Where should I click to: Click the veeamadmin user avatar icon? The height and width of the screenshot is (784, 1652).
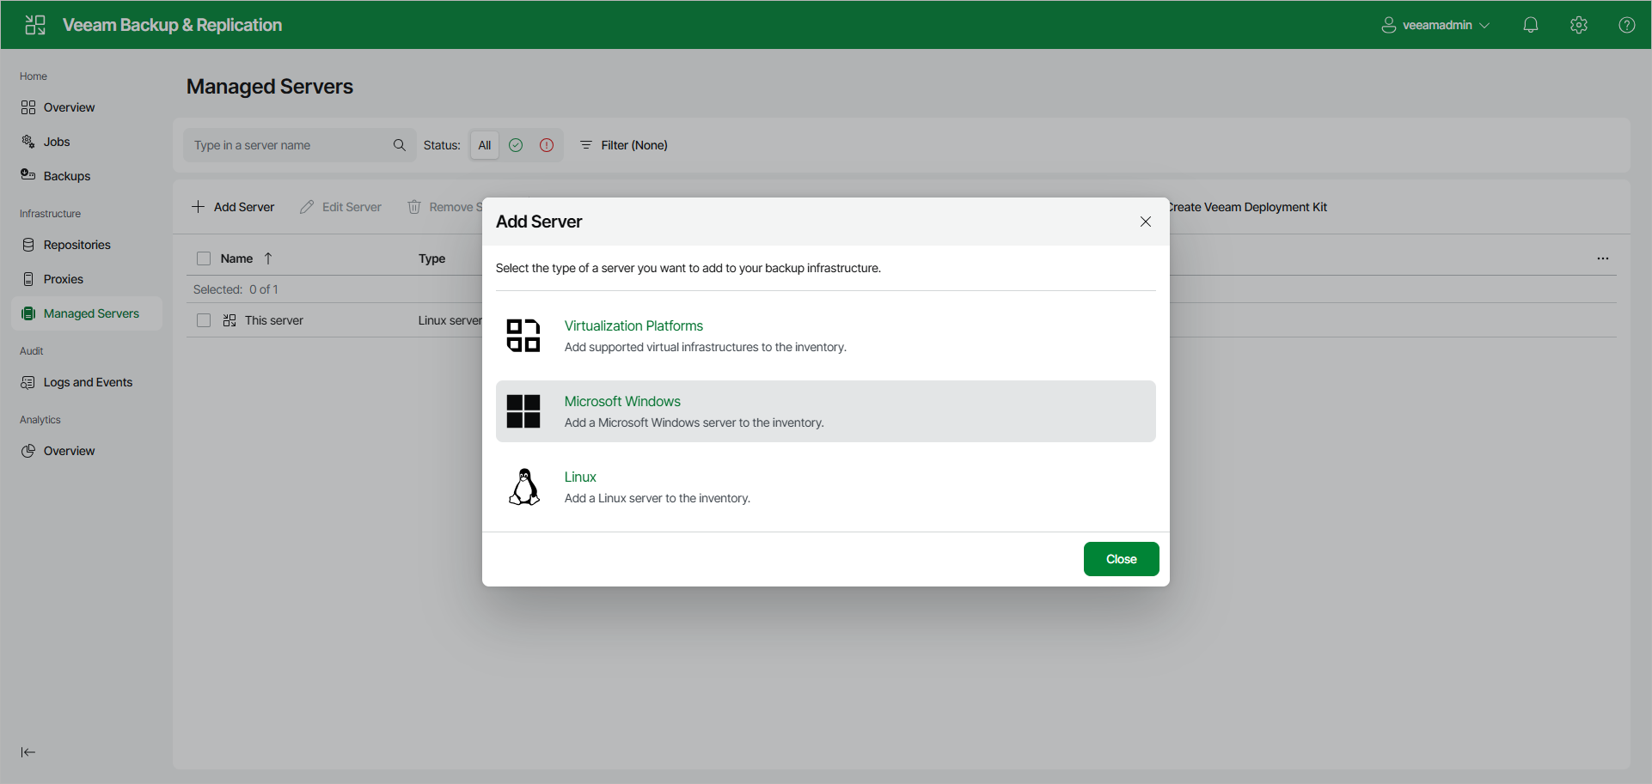click(x=1388, y=25)
